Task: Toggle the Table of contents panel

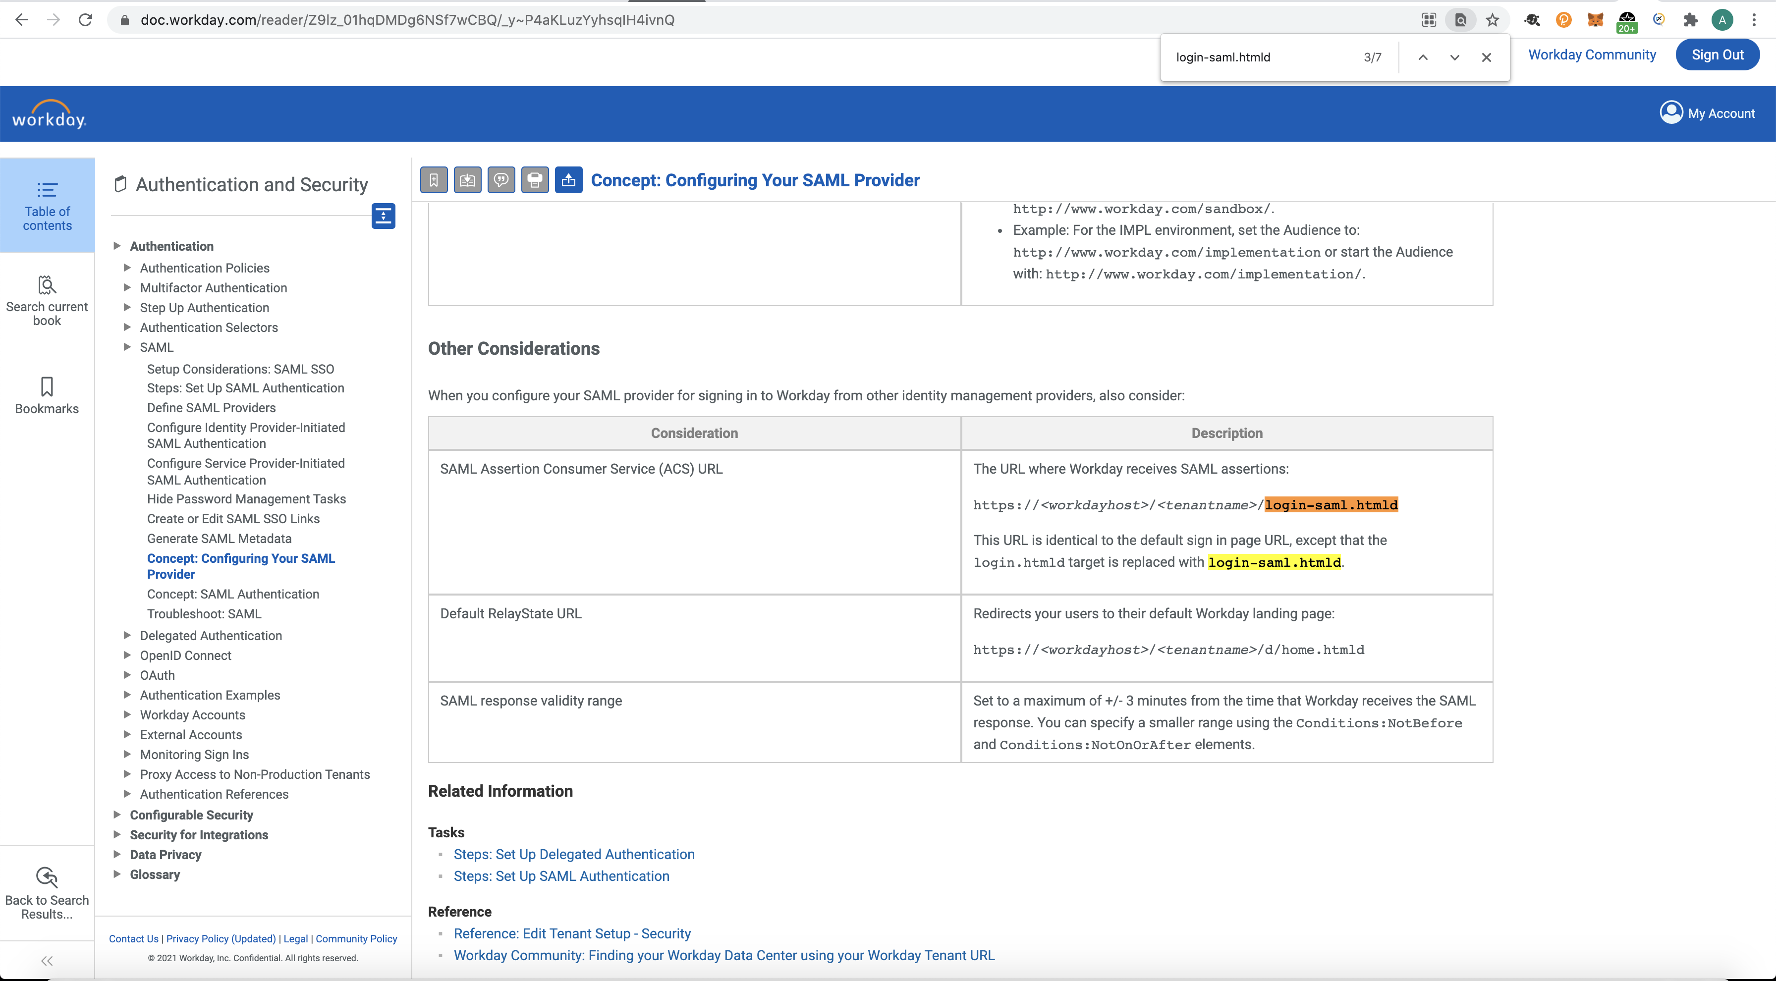Action: click(47, 206)
